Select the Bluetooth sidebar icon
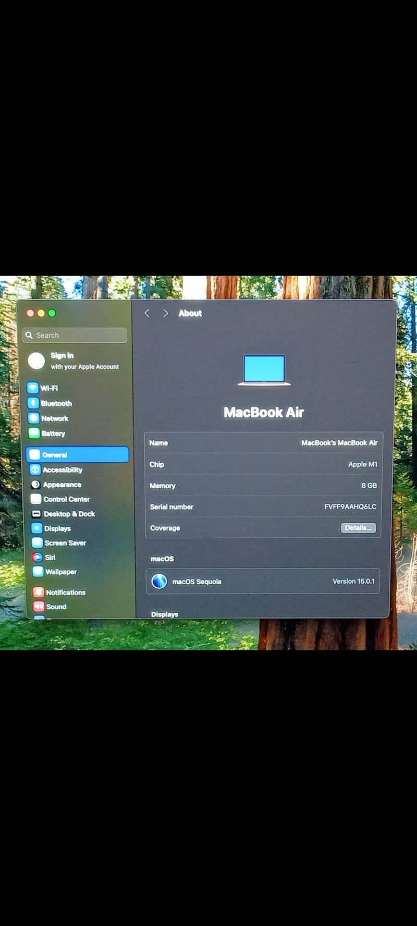The height and width of the screenshot is (926, 417). (x=33, y=403)
